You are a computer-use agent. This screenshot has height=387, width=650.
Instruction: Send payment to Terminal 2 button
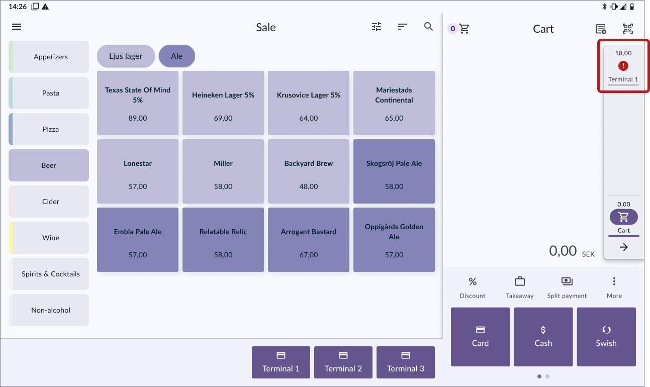pos(343,362)
